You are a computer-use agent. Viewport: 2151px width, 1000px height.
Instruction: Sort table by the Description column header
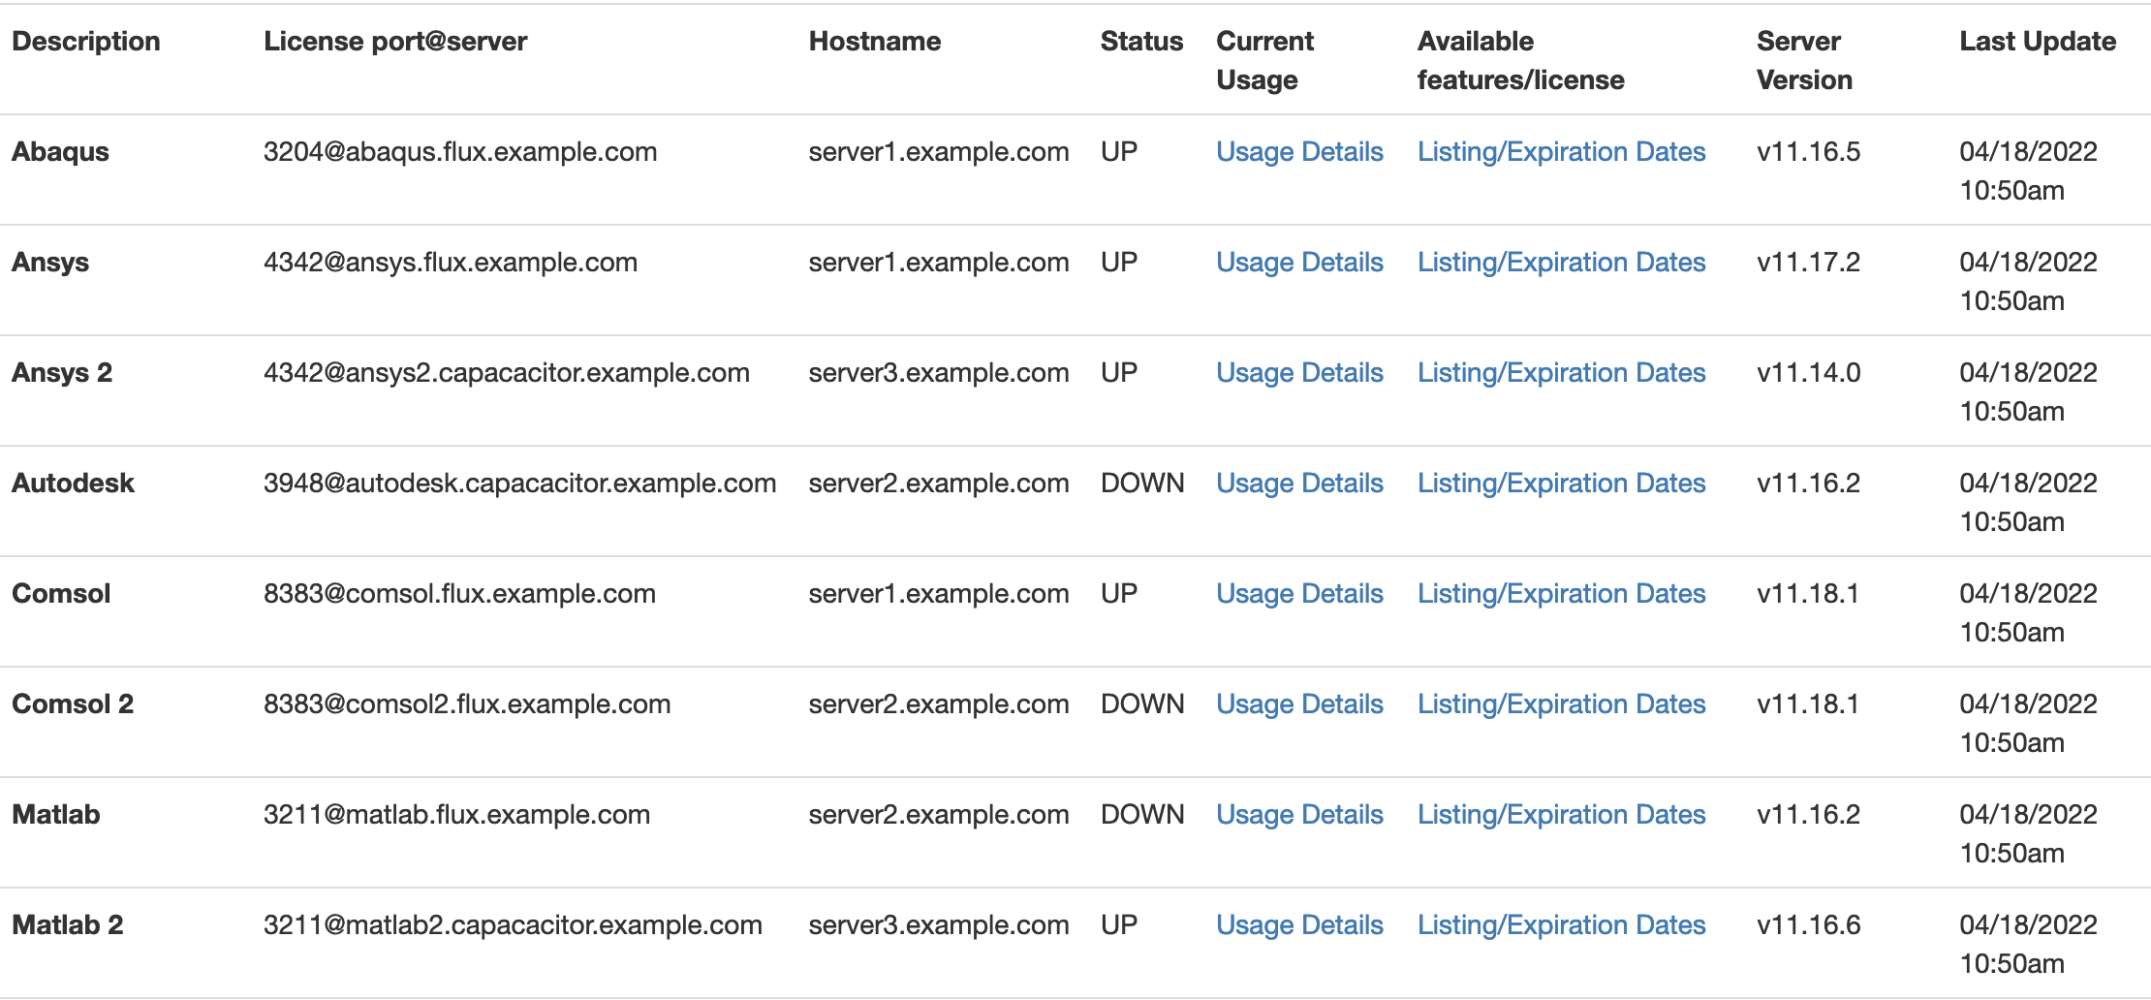pos(86,41)
